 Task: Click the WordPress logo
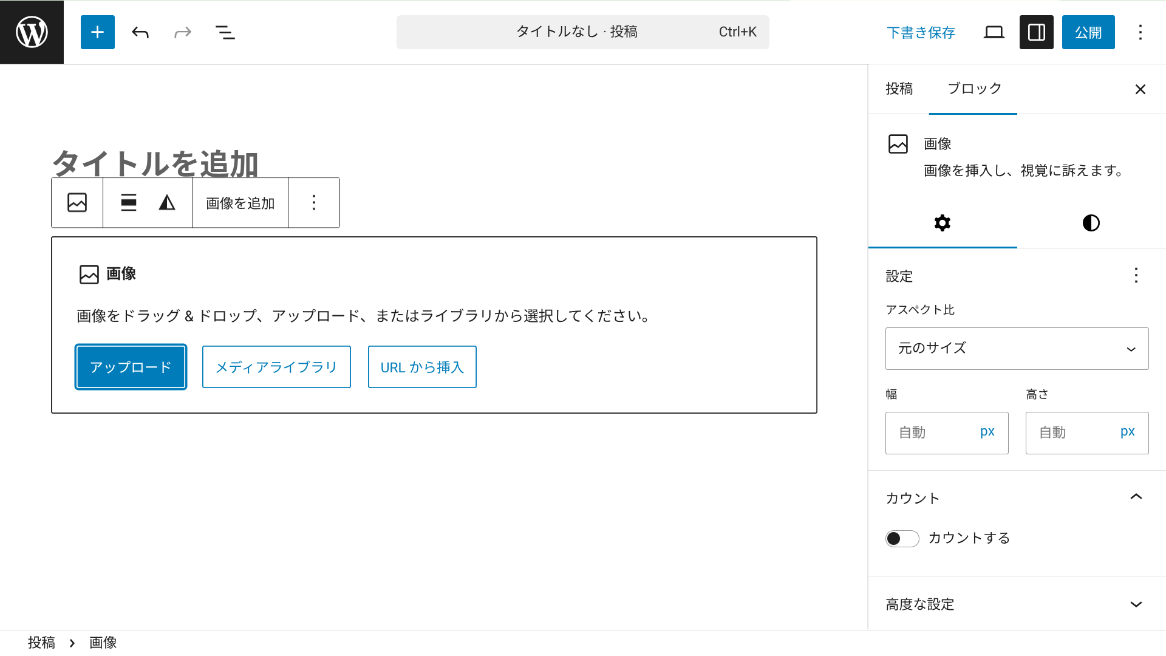32,32
